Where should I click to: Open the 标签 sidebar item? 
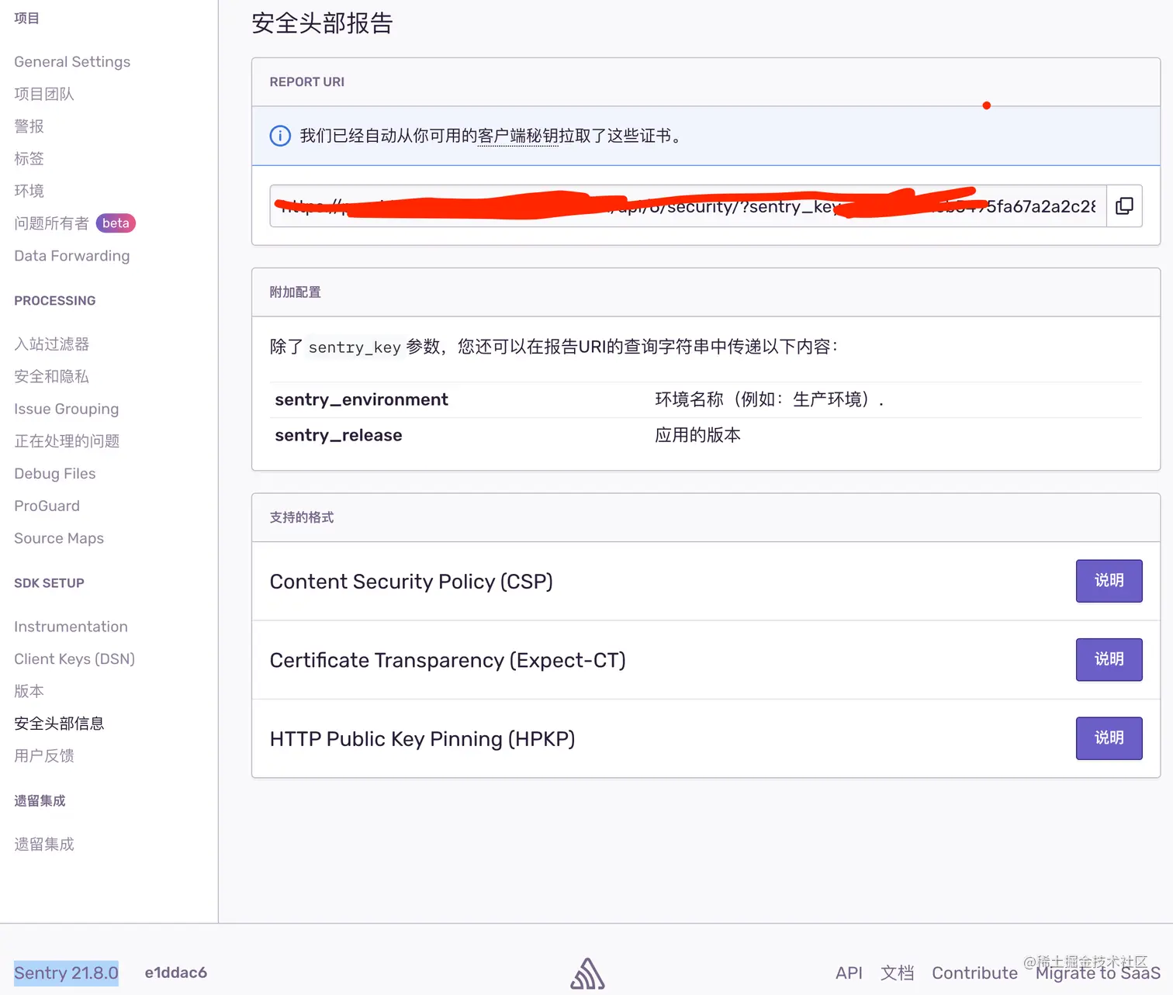tap(29, 159)
